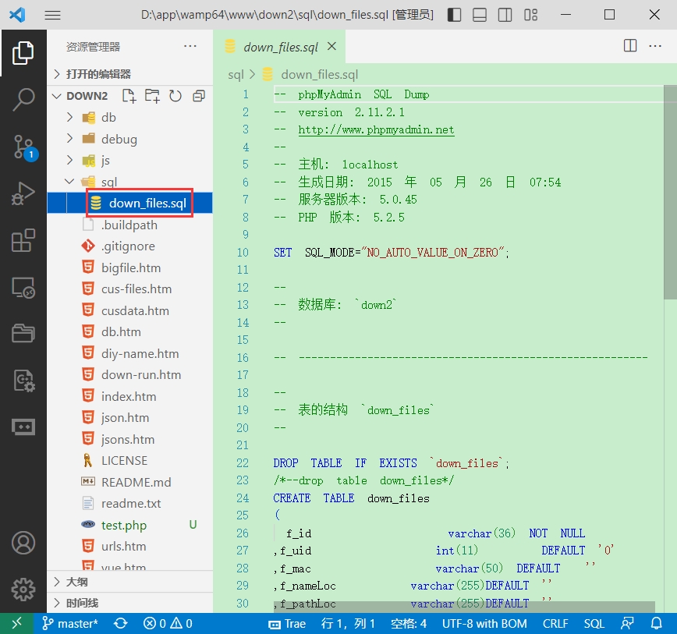This screenshot has width=677, height=634.
Task: Expand the 大纲 outline section
Action: [76, 582]
